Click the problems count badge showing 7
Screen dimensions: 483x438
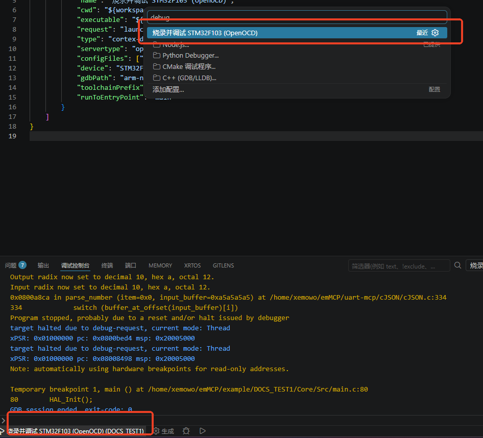[22, 265]
